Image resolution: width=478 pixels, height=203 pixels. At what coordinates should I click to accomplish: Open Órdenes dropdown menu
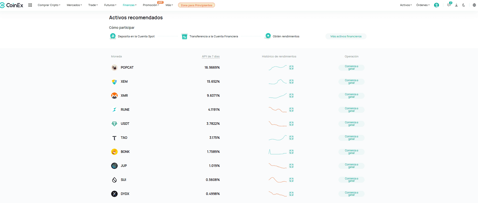(x=423, y=5)
